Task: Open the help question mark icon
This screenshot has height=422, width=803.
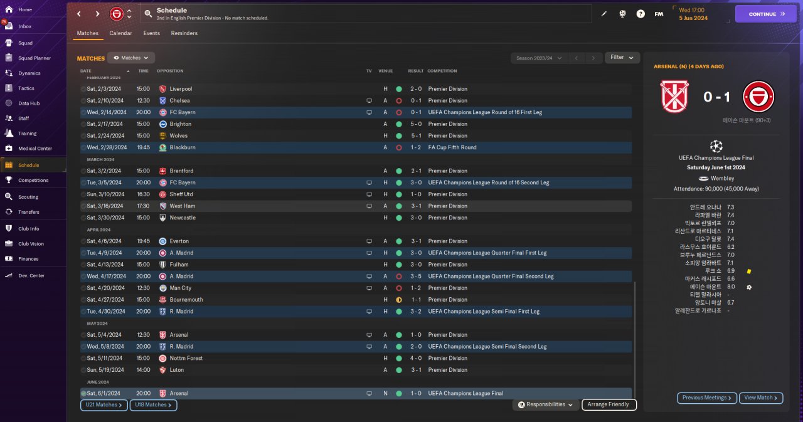Action: (x=641, y=14)
